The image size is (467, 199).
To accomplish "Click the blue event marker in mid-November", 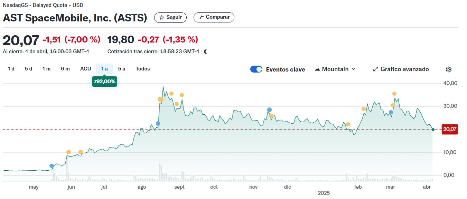I will [x=269, y=110].
